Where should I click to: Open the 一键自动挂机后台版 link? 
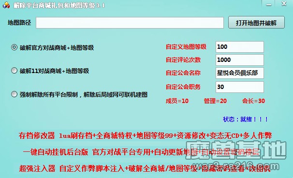[141, 152]
